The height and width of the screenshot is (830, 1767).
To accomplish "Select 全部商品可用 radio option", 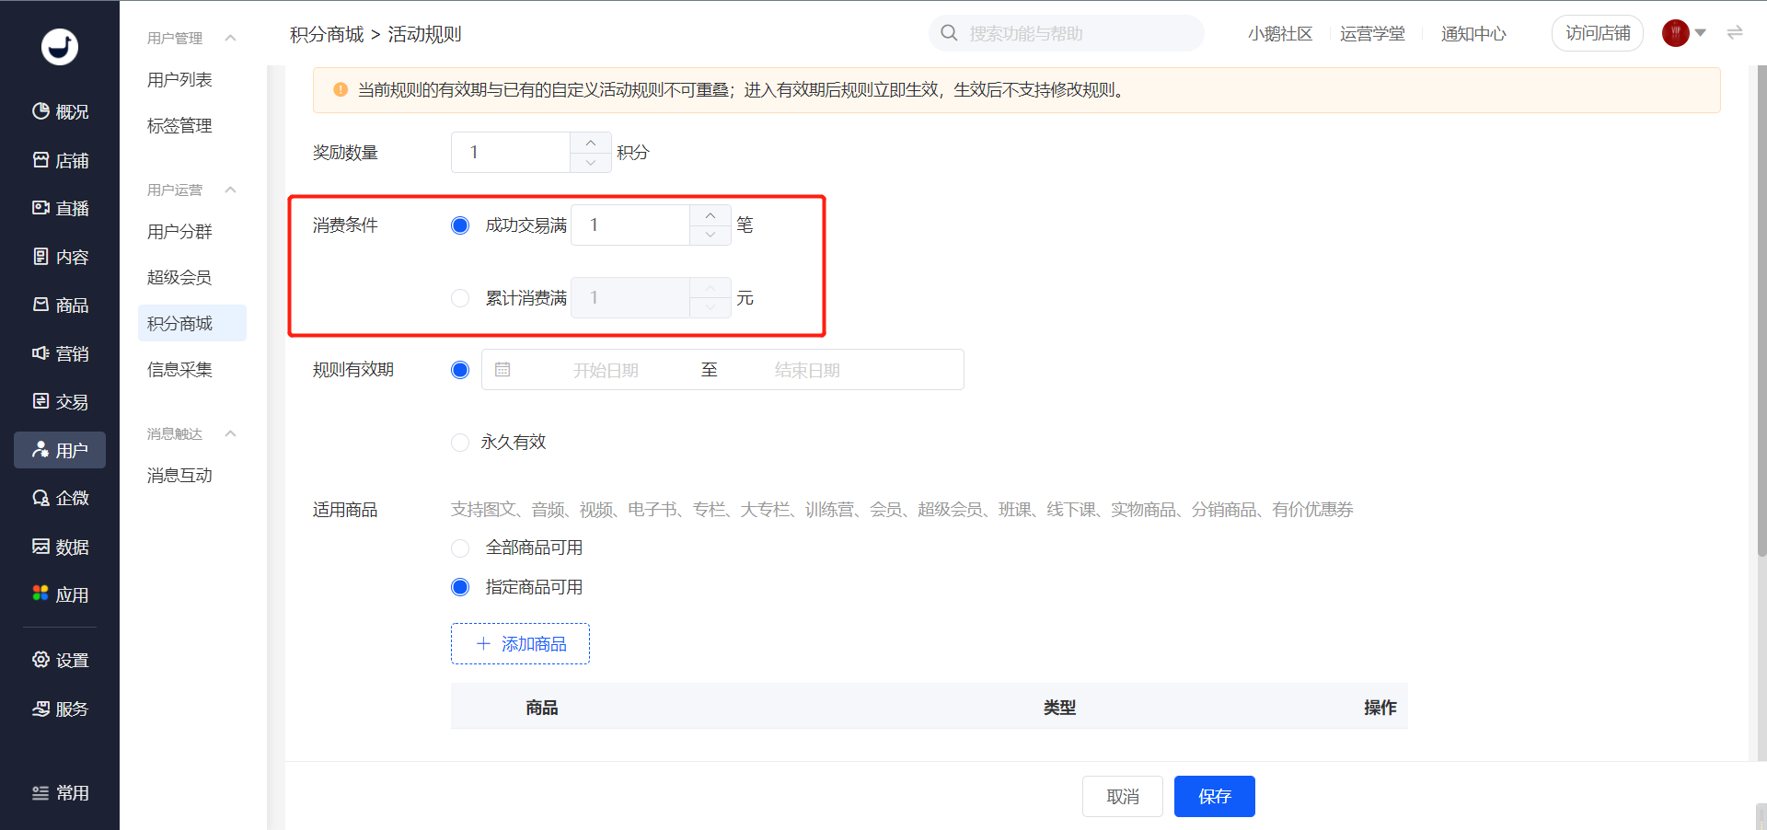I will coord(460,548).
